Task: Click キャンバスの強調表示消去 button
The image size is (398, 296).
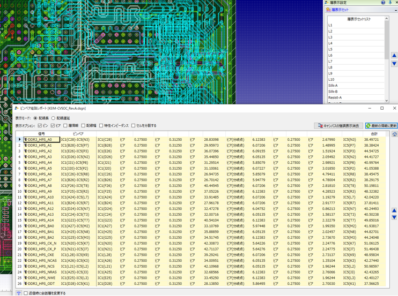Action: click(x=338, y=126)
